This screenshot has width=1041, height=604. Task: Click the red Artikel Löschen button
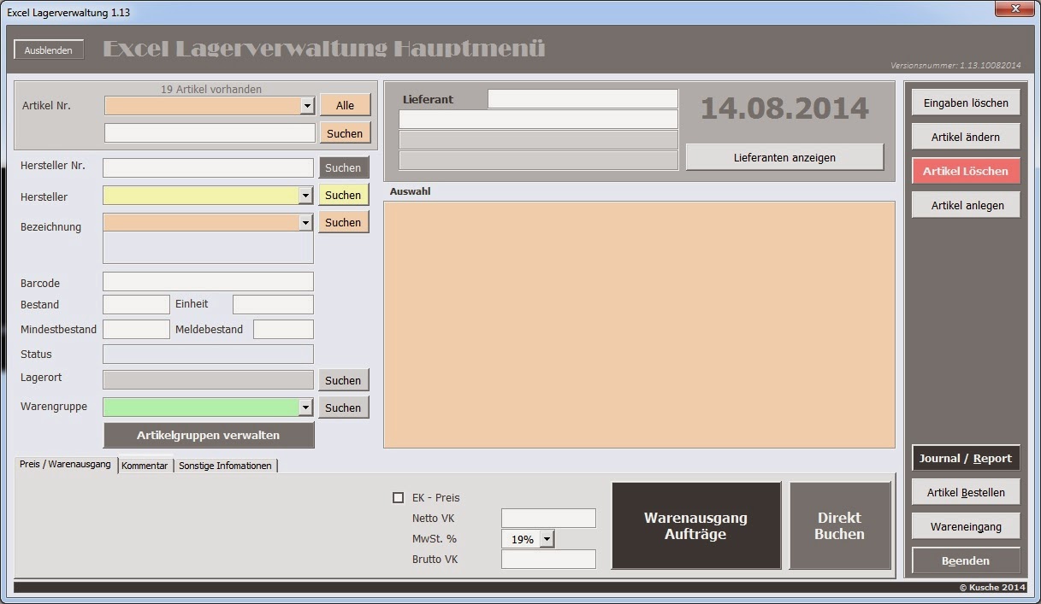(x=966, y=171)
